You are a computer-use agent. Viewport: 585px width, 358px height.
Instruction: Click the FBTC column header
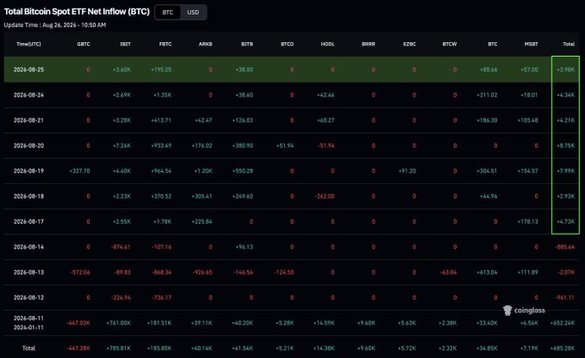tap(165, 44)
